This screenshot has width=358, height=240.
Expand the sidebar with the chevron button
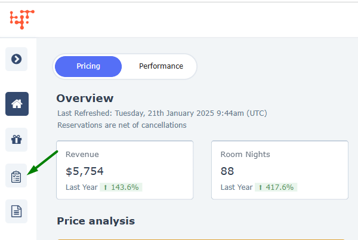click(17, 59)
